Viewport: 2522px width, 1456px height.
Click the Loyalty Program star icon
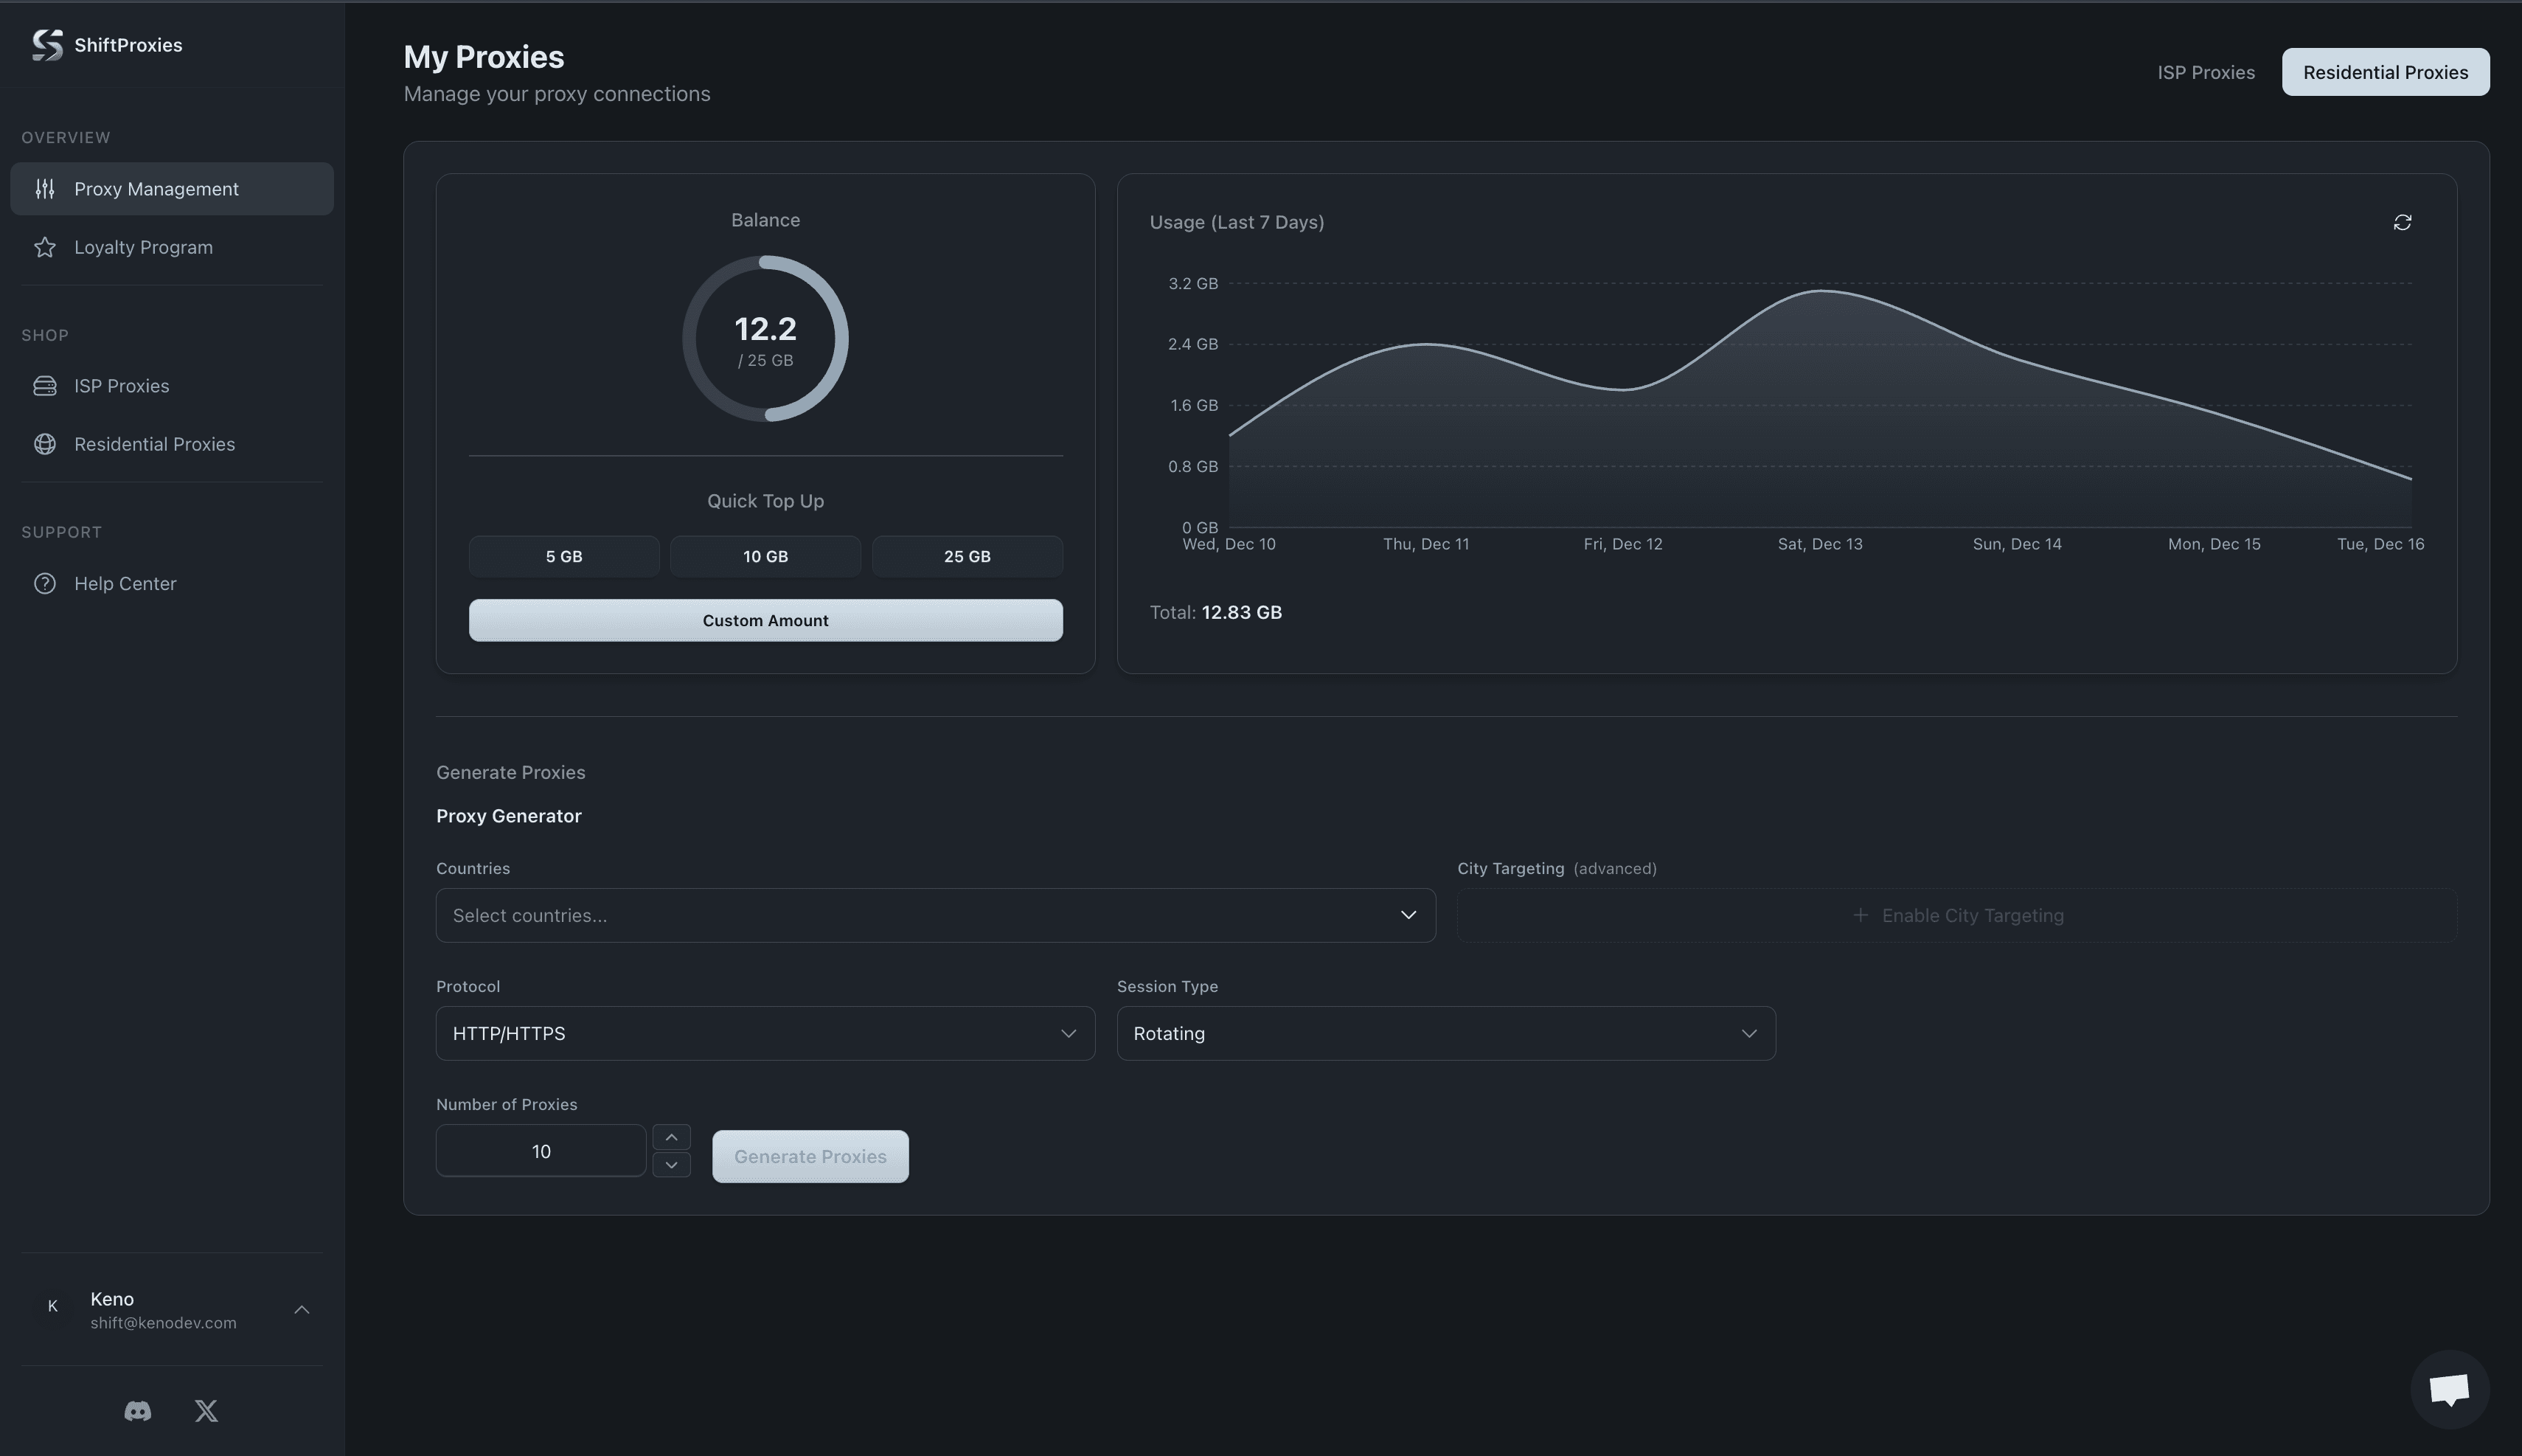coord(45,247)
